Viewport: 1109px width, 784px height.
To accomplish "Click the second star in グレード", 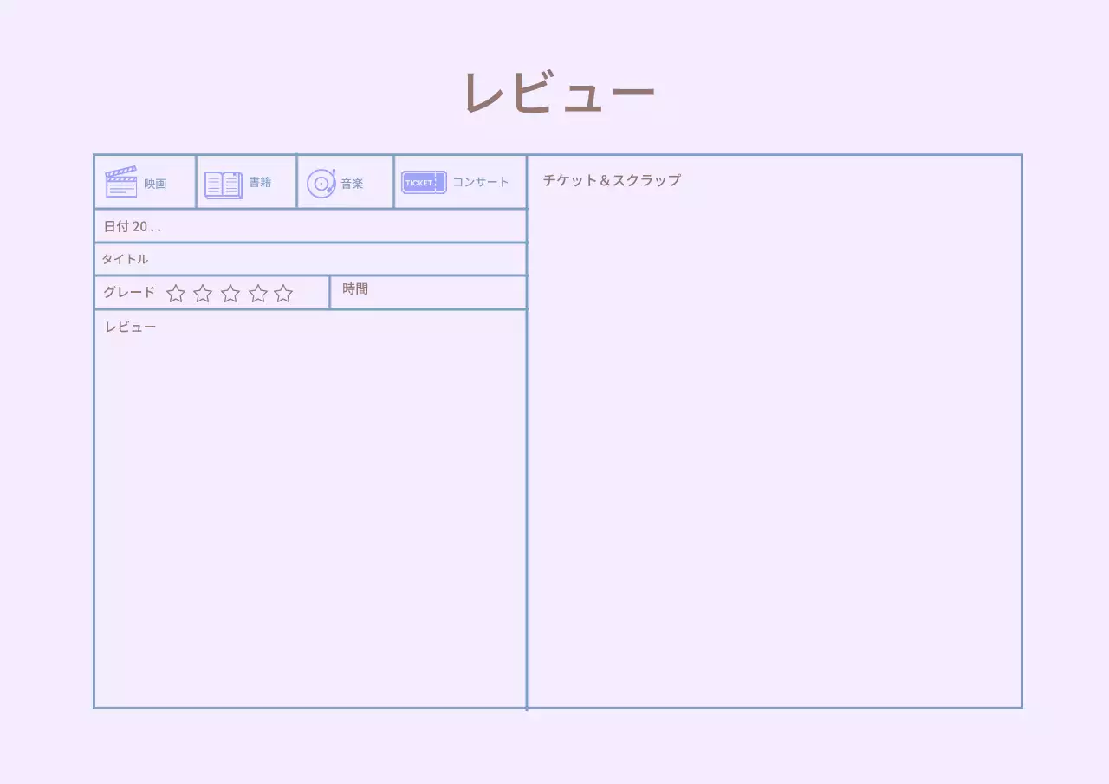I will click(202, 294).
